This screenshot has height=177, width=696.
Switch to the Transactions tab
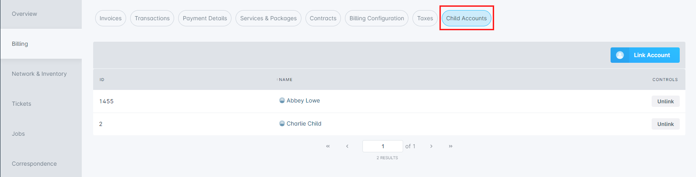[152, 18]
